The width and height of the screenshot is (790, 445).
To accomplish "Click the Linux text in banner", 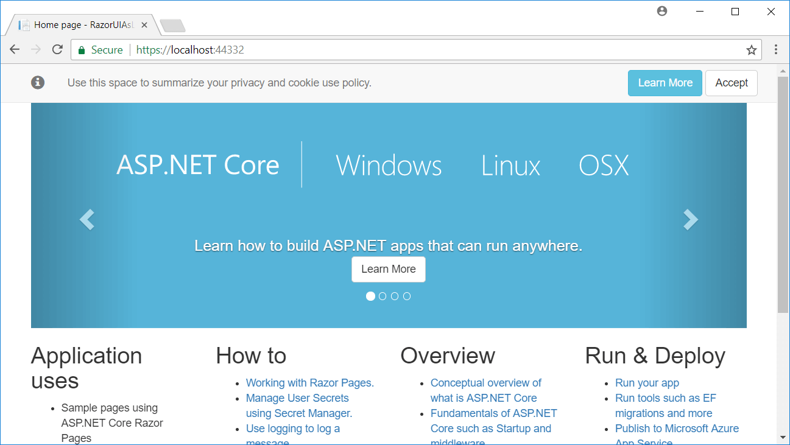I will [510, 166].
